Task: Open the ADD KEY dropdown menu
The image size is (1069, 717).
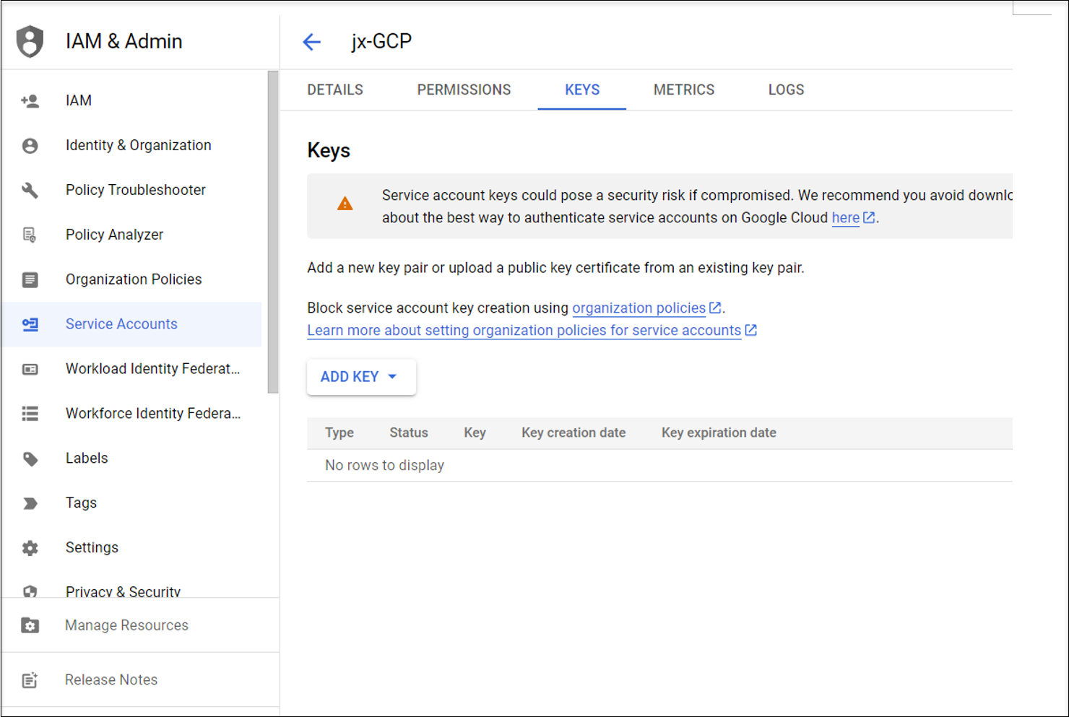Action: point(361,376)
